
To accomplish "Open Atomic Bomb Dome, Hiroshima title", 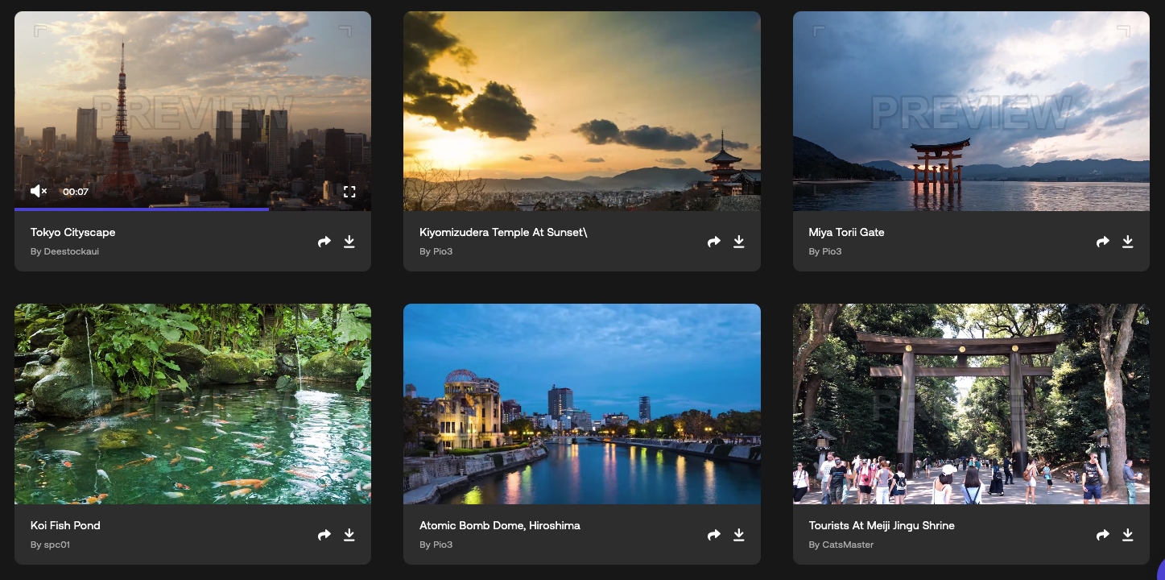I will point(500,525).
